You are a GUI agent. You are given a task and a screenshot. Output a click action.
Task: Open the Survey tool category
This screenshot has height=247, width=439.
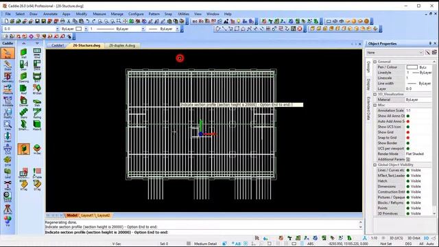[8, 209]
